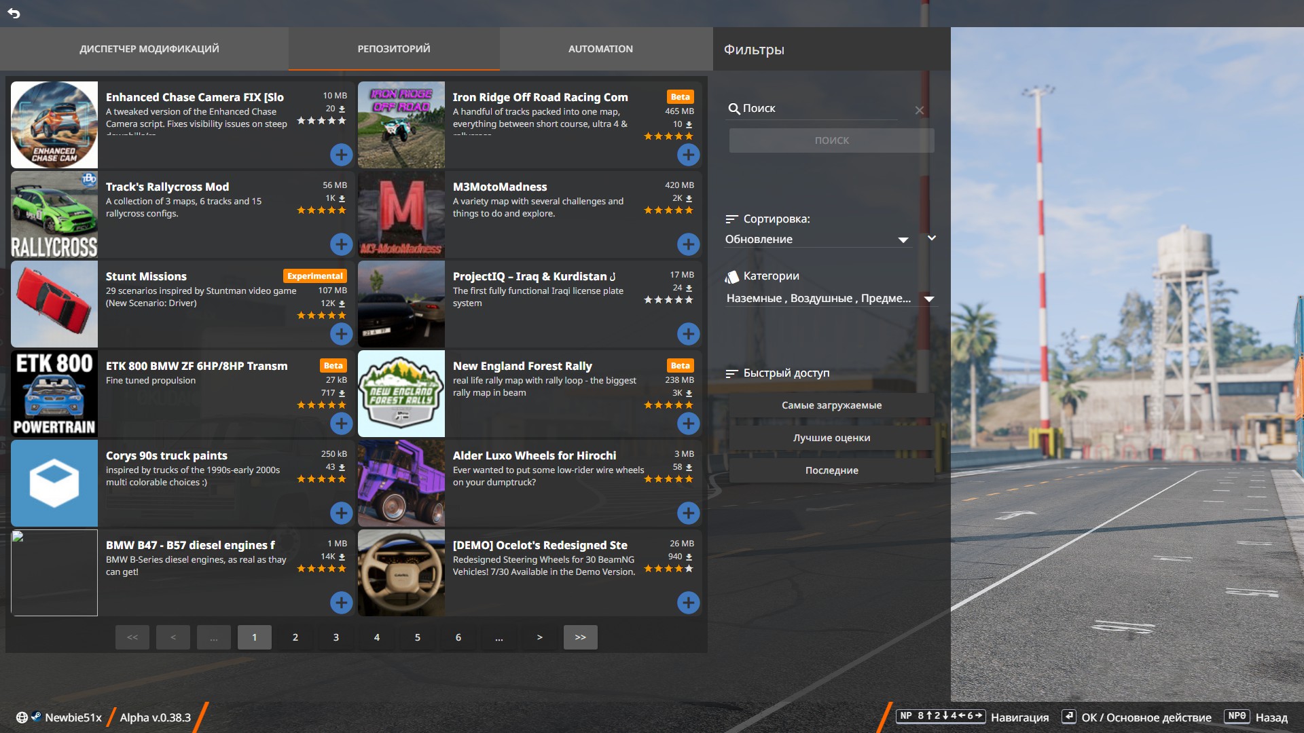The image size is (1304, 733).
Task: Add ProjectIQ Iraq & Kurdistan mod
Action: [688, 334]
